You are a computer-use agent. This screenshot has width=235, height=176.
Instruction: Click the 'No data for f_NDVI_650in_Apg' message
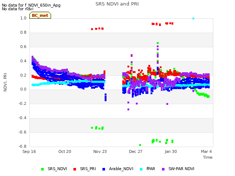(x=31, y=5)
